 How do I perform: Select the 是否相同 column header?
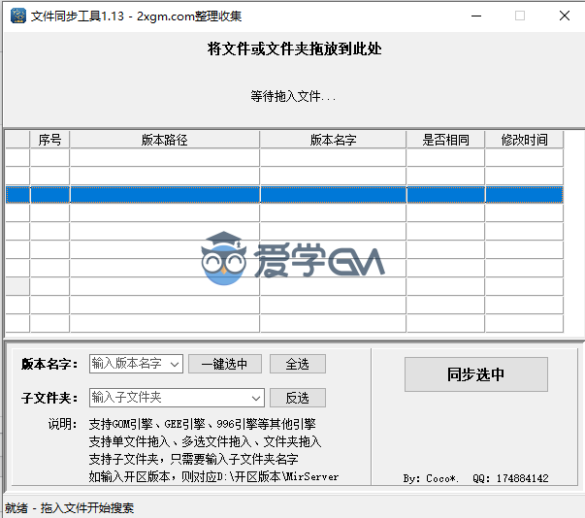pos(445,140)
